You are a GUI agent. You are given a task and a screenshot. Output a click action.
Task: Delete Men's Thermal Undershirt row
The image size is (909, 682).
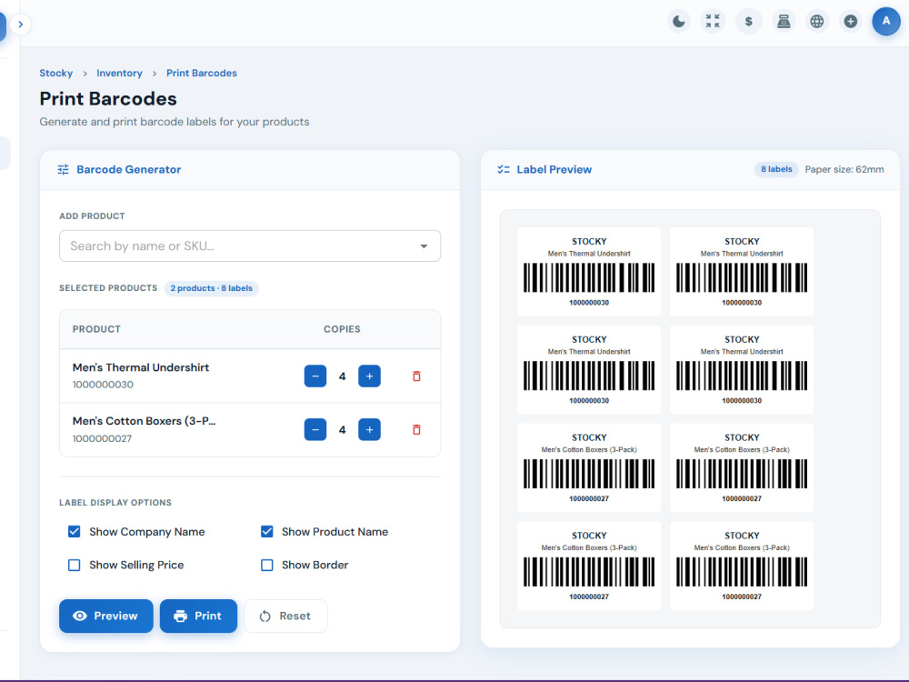point(416,376)
